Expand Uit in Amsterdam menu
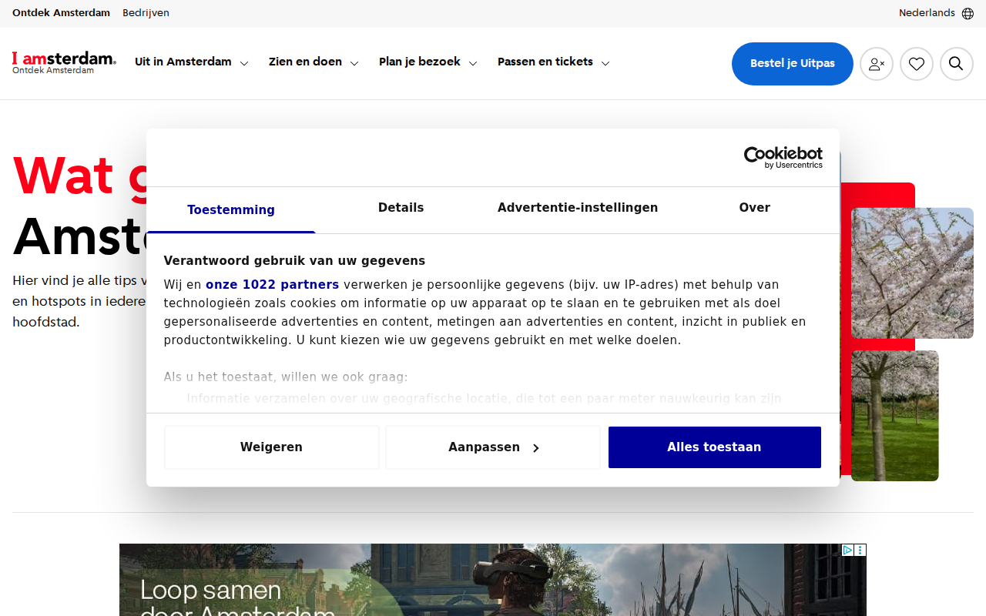The width and height of the screenshot is (986, 616). pos(192,62)
